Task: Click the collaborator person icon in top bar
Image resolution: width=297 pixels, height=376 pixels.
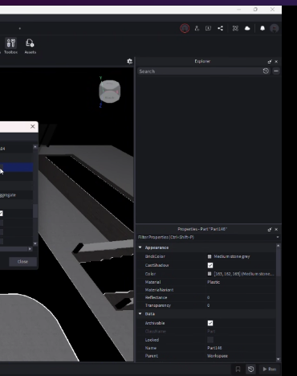Action: [x=197, y=28]
